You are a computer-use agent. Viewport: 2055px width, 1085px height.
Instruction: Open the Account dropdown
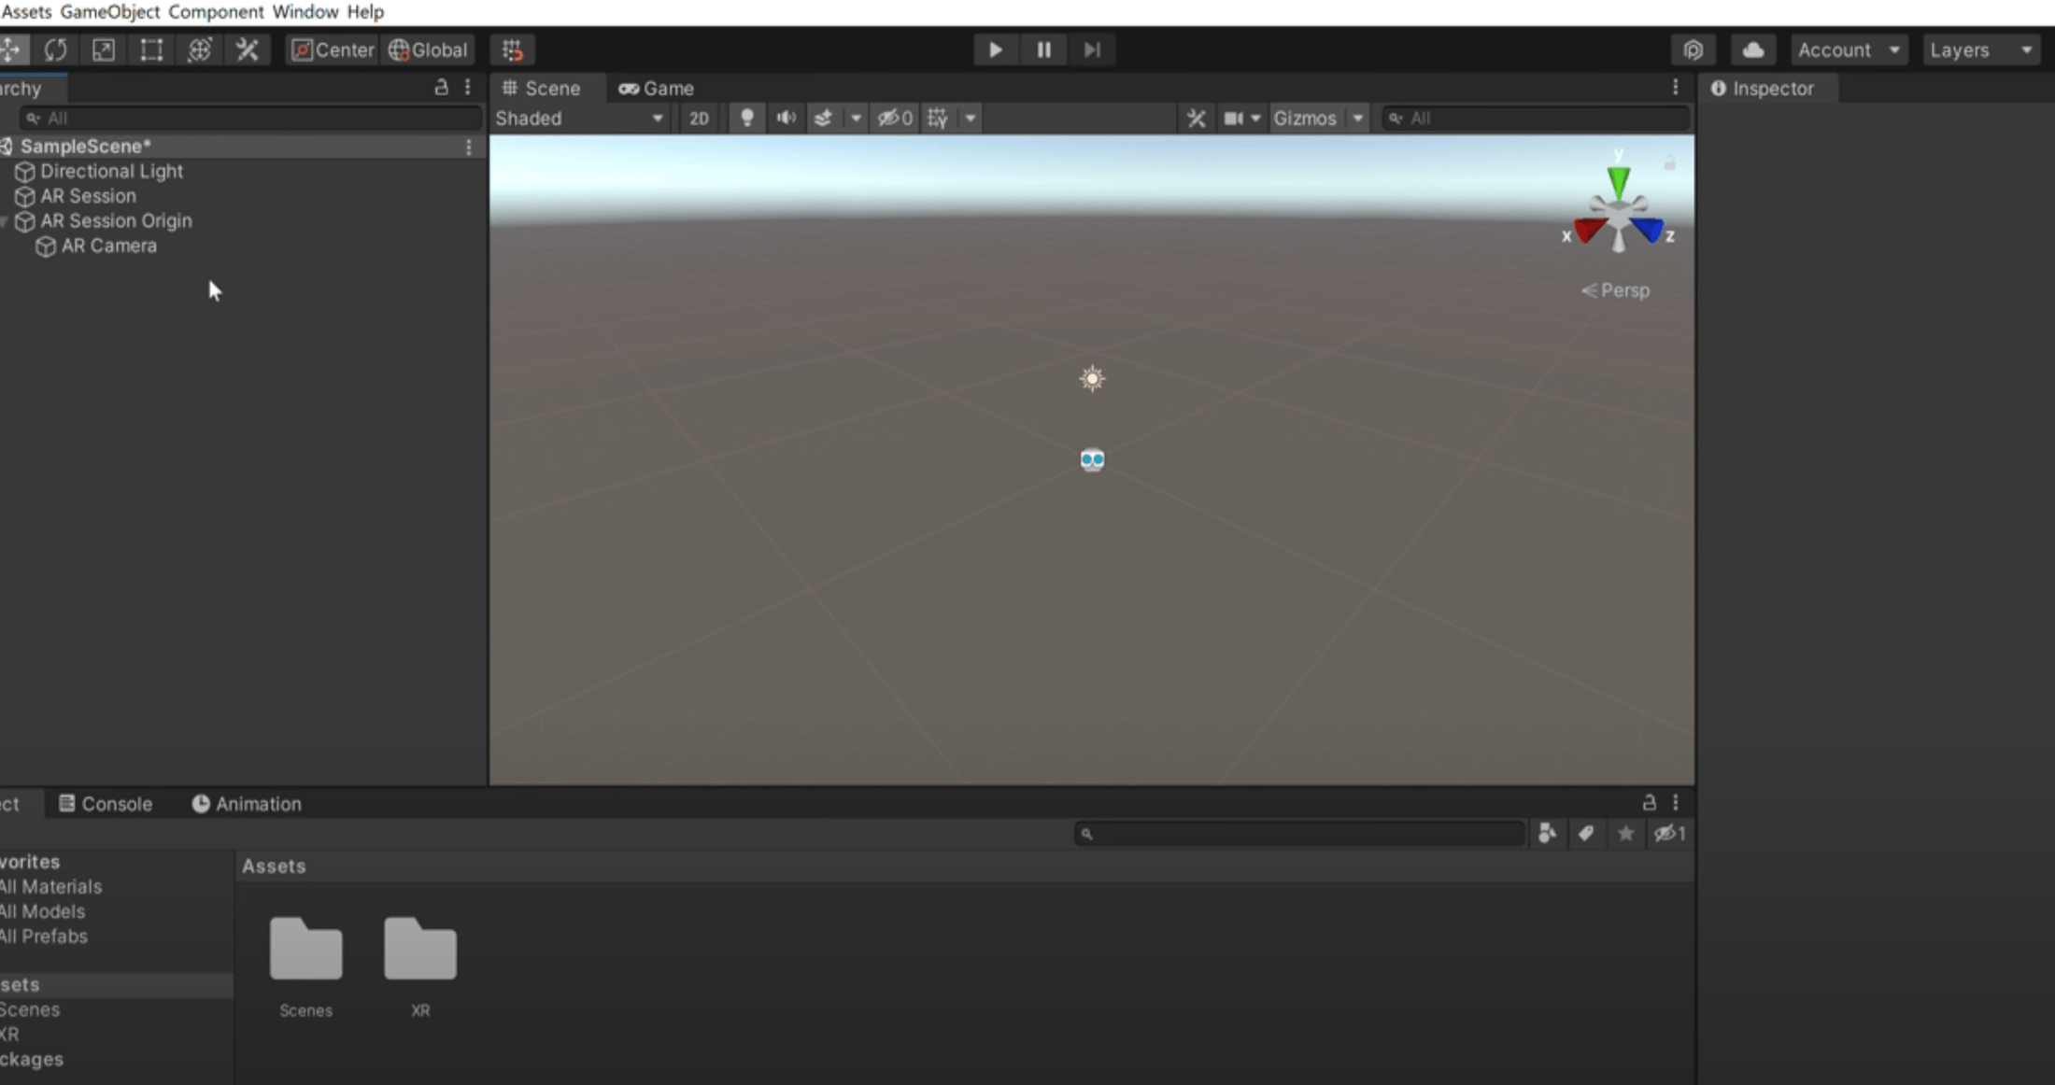(x=1849, y=49)
